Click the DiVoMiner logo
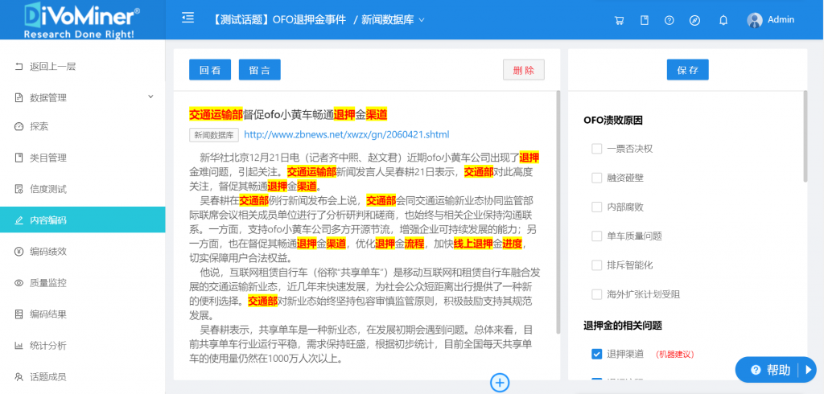Screen dimensions: 824x394 83,20
